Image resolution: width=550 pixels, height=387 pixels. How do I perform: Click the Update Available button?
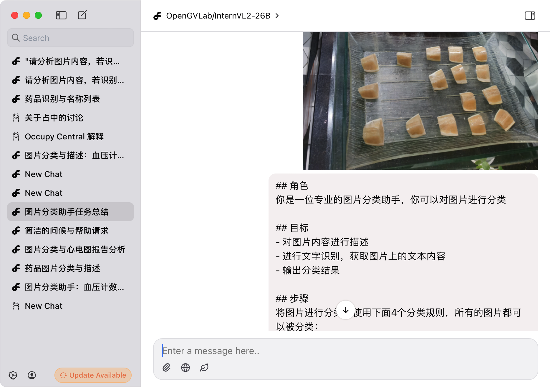click(x=93, y=375)
